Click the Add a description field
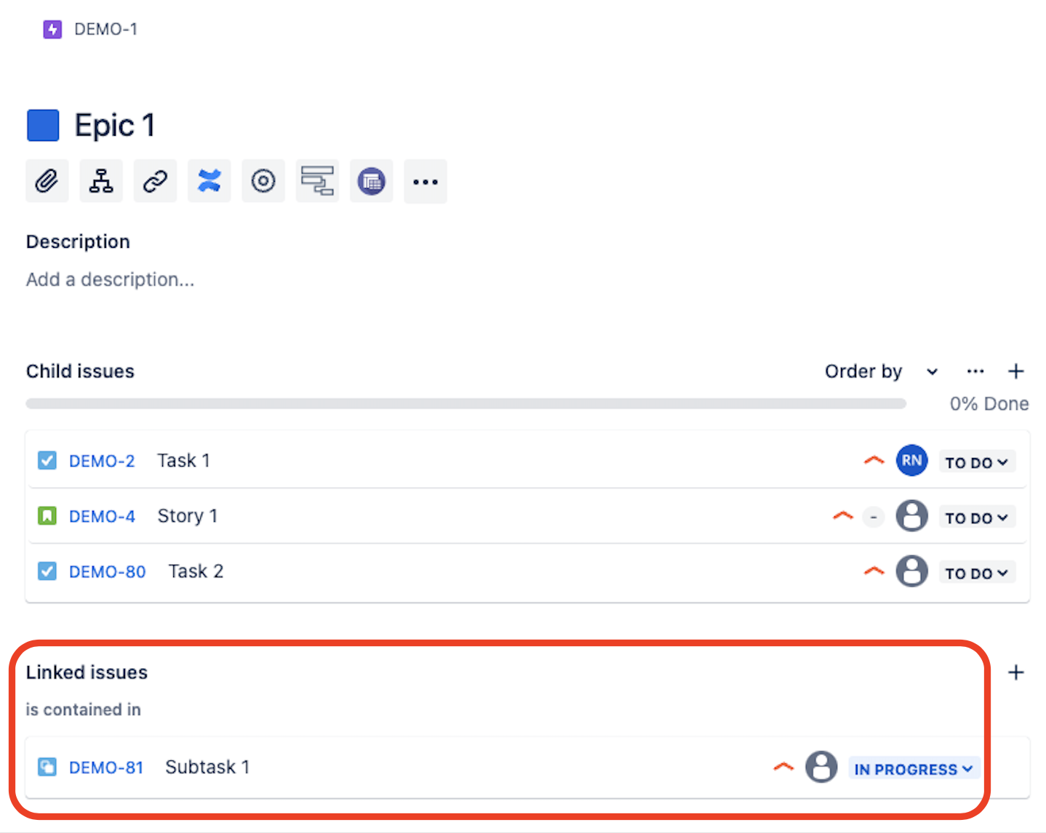 coord(111,280)
